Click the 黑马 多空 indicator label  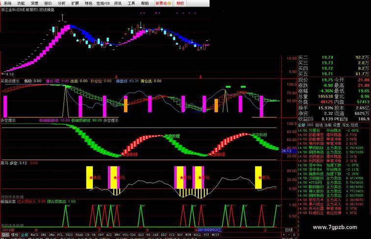pyautogui.click(x=14, y=163)
